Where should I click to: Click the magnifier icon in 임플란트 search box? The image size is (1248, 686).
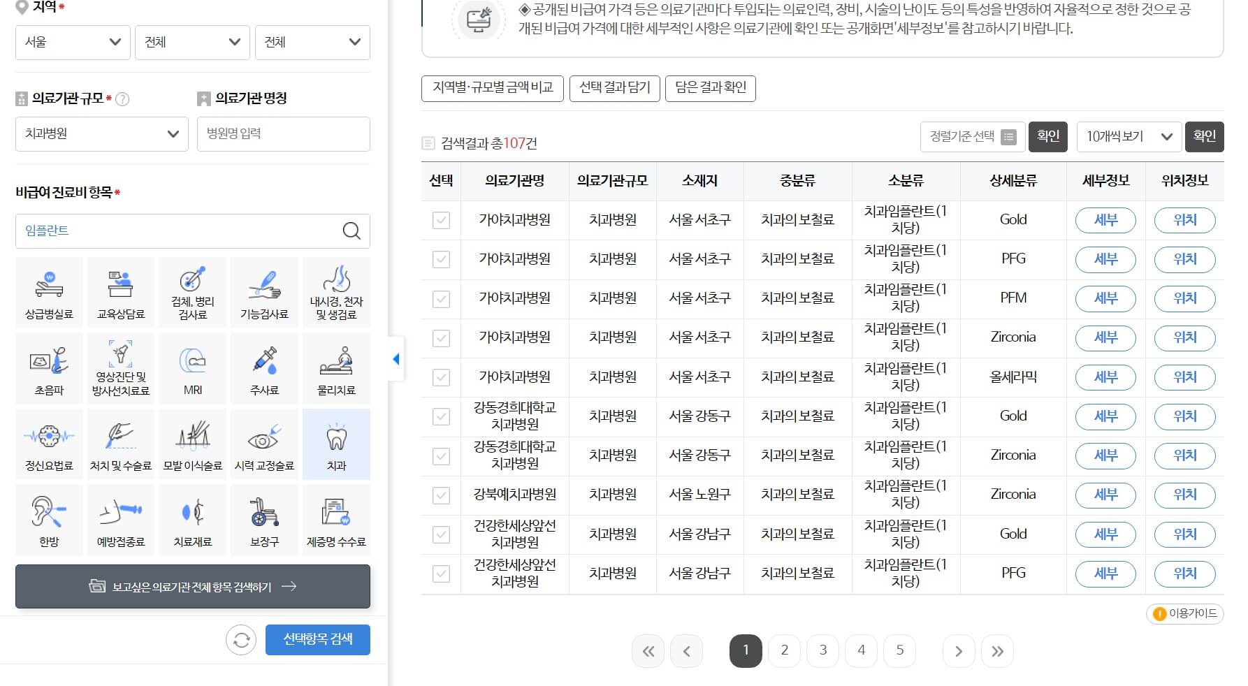pyautogui.click(x=351, y=231)
